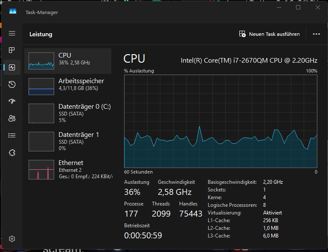The height and width of the screenshot is (252, 328).
Task: Click the L1-Cache value 256 KB
Action: coord(270,220)
